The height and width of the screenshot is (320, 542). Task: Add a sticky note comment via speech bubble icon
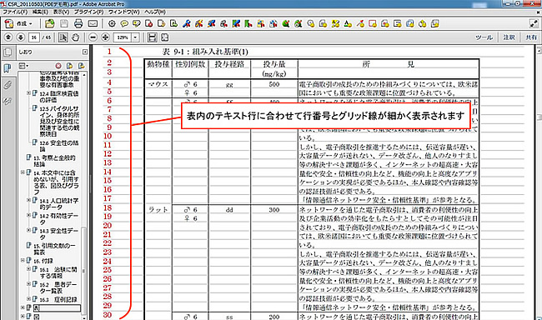[124, 23]
